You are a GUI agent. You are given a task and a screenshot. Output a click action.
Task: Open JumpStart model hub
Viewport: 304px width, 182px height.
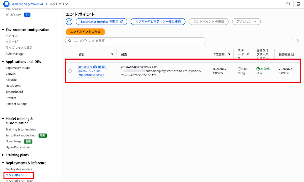(x=21, y=135)
